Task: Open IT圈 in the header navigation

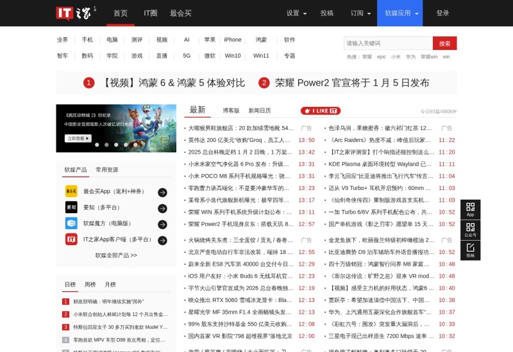Action: pos(151,13)
